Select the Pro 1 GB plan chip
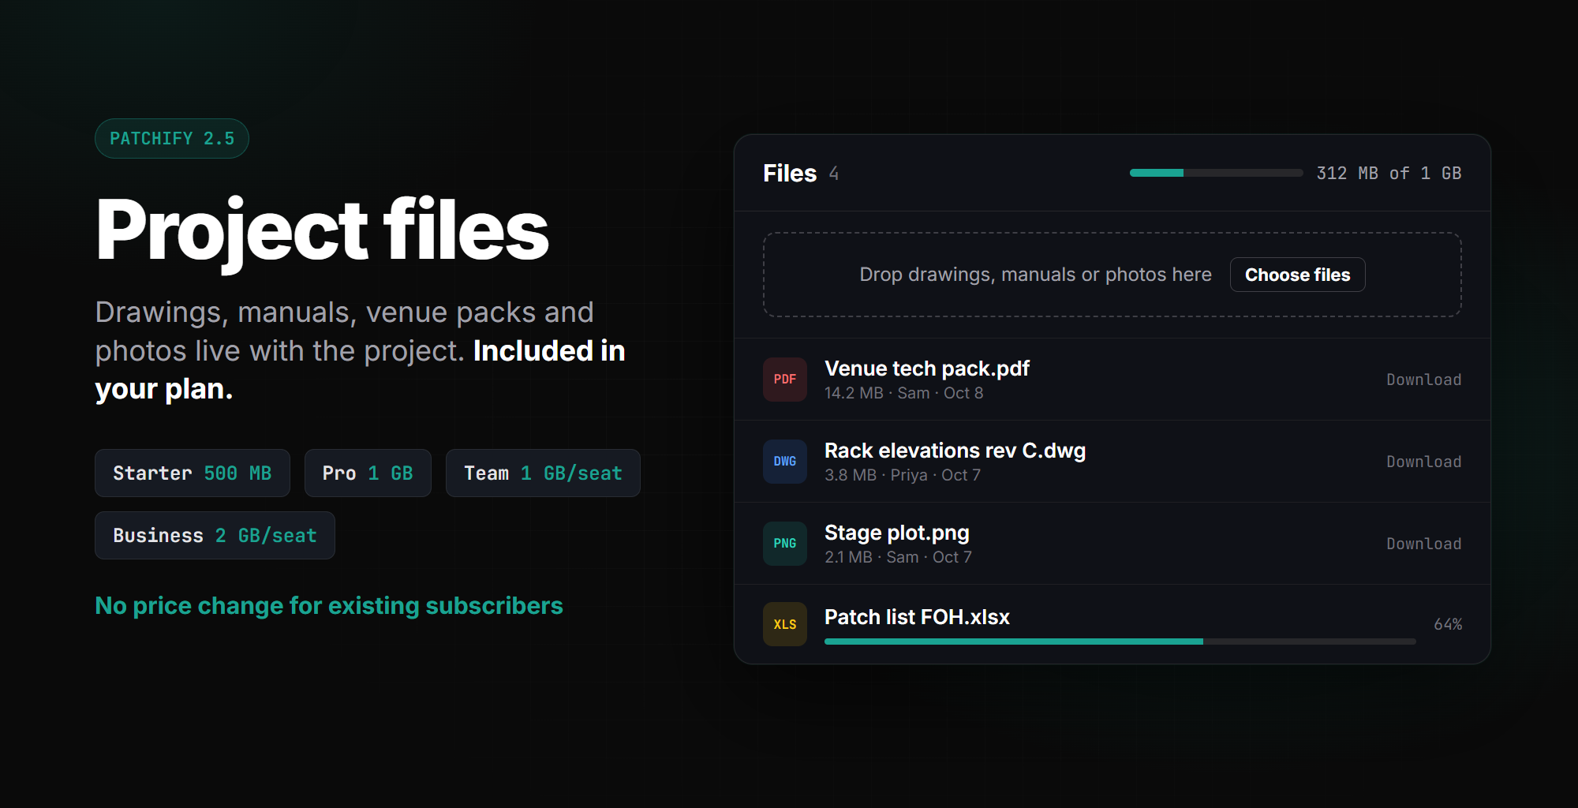 click(x=368, y=473)
